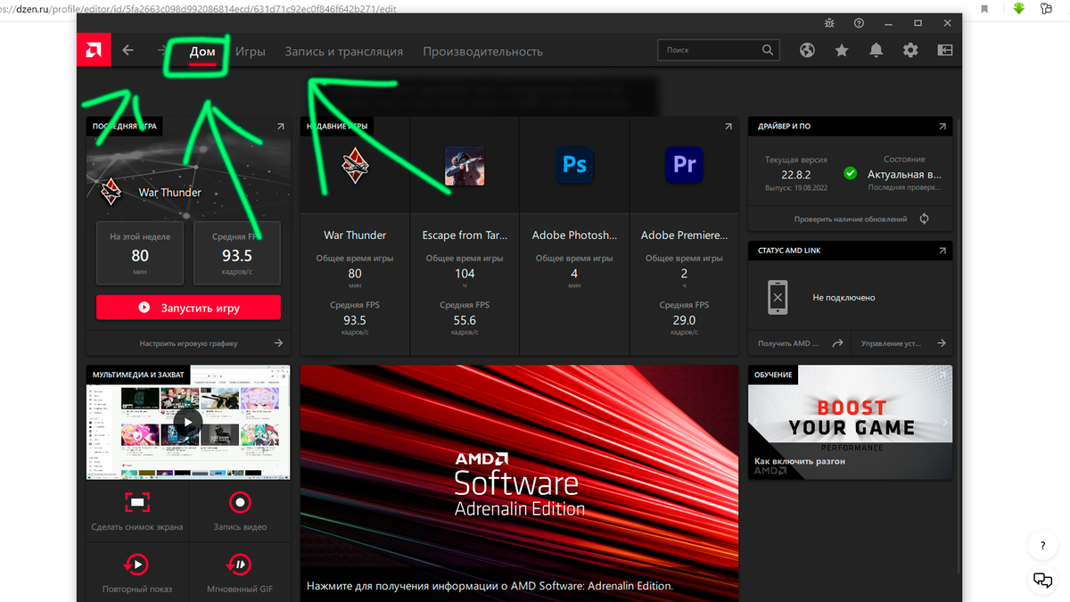Click driver version 22.8.2 text
This screenshot has height=602, width=1070.
[795, 175]
